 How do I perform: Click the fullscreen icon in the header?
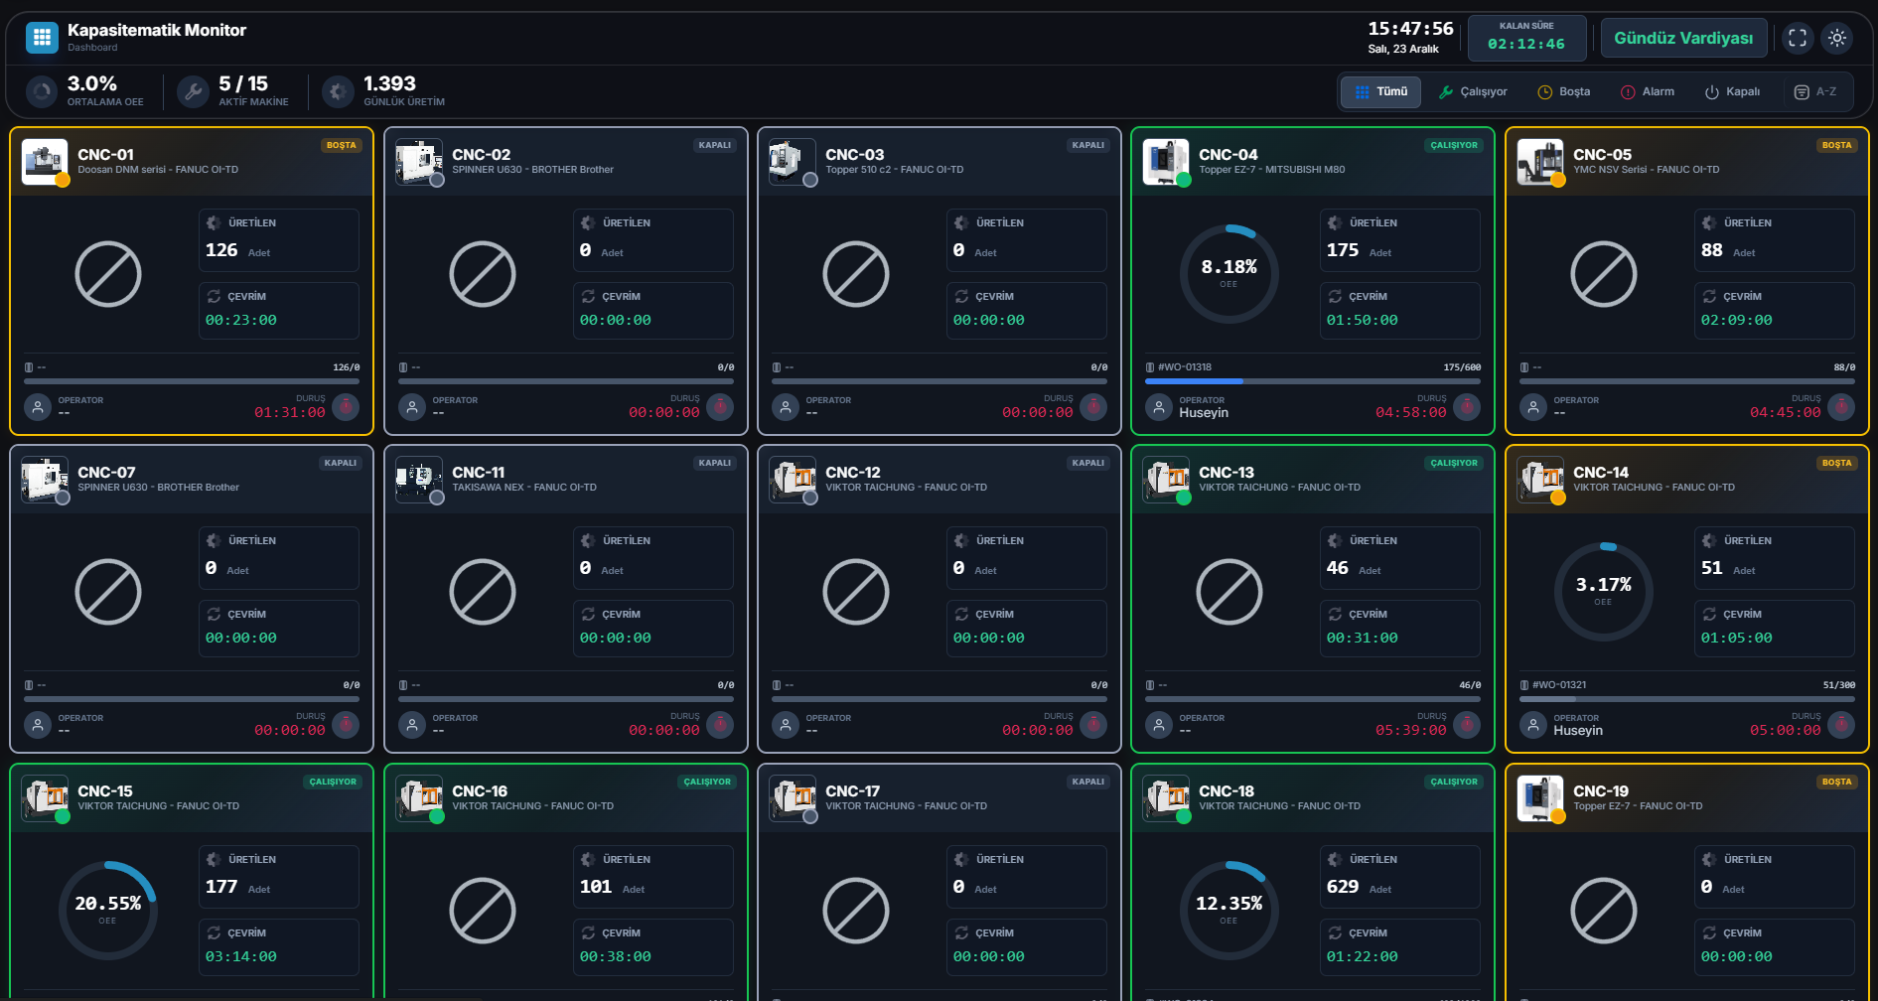coord(1798,37)
